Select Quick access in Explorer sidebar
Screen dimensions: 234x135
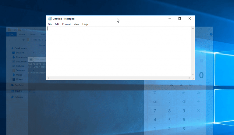pyautogui.click(x=21, y=48)
